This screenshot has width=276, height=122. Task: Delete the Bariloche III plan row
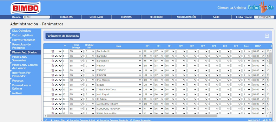[x=52, y=51]
